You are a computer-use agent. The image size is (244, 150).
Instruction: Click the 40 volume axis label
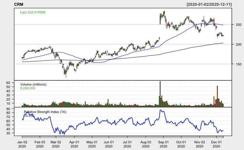pyautogui.click(x=8, y=91)
